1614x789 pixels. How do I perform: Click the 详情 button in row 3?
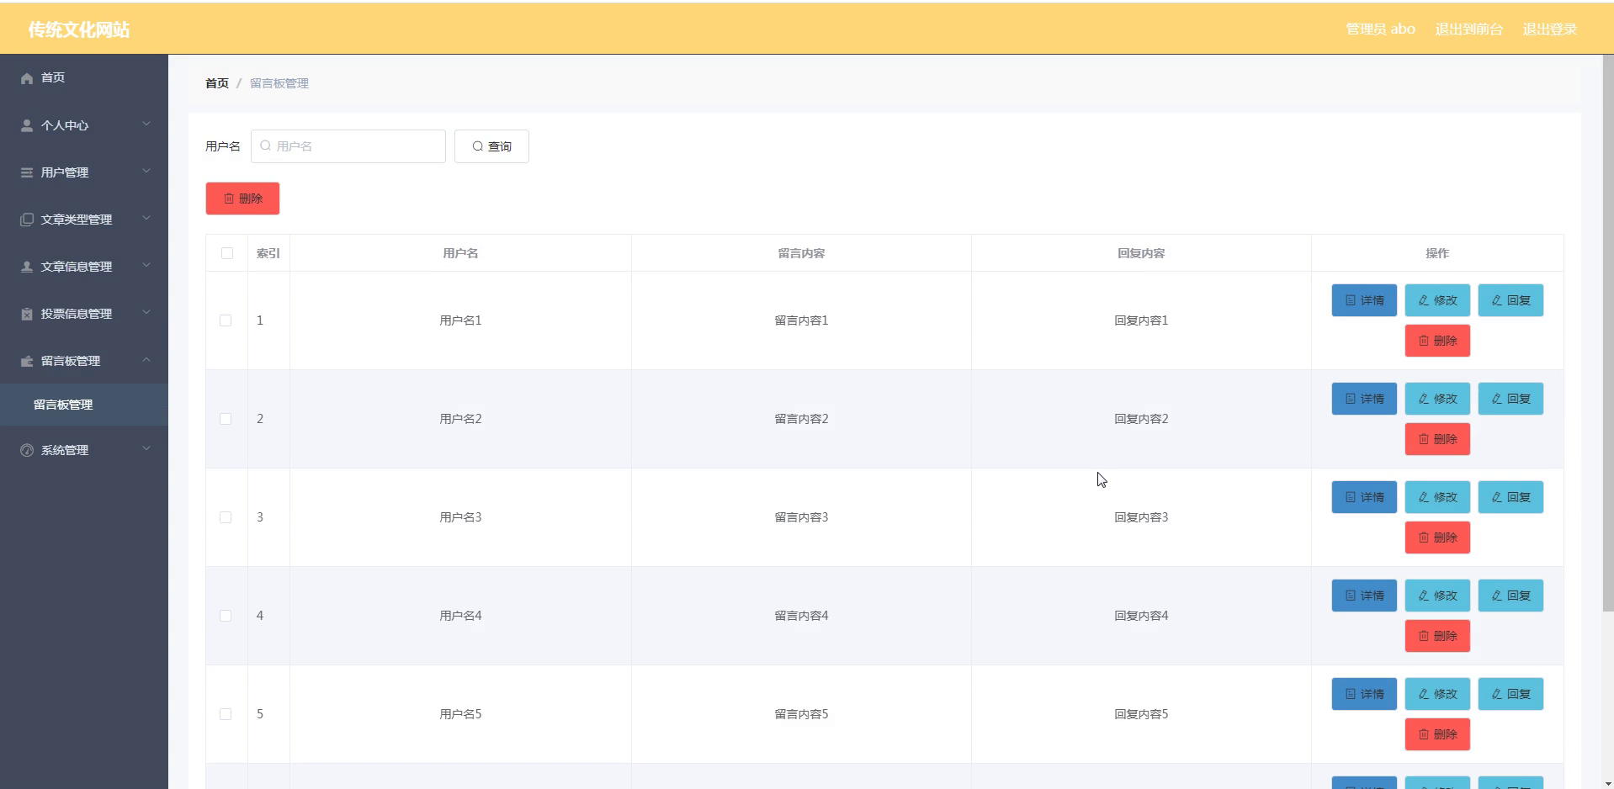1364,497
